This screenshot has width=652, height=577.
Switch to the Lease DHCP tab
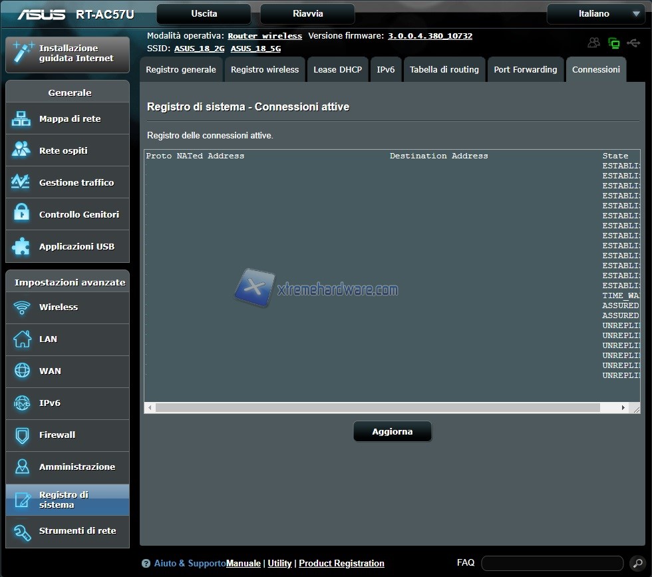click(337, 70)
